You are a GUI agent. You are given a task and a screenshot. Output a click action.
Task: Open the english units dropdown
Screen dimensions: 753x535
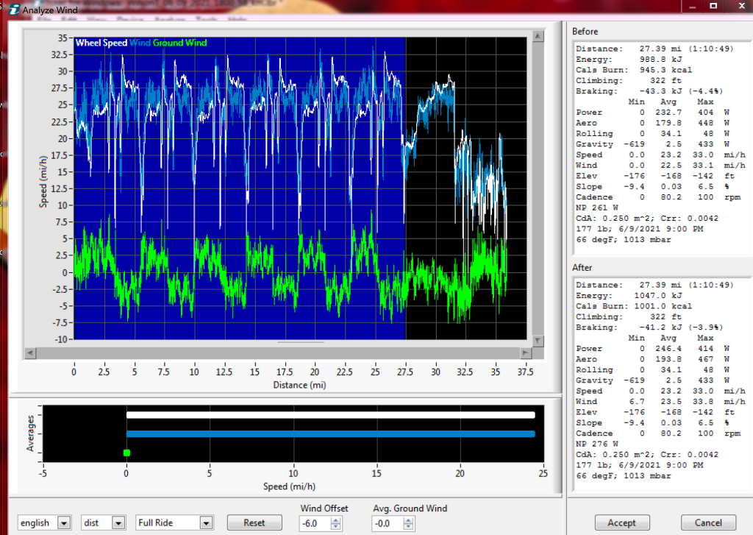(x=64, y=522)
